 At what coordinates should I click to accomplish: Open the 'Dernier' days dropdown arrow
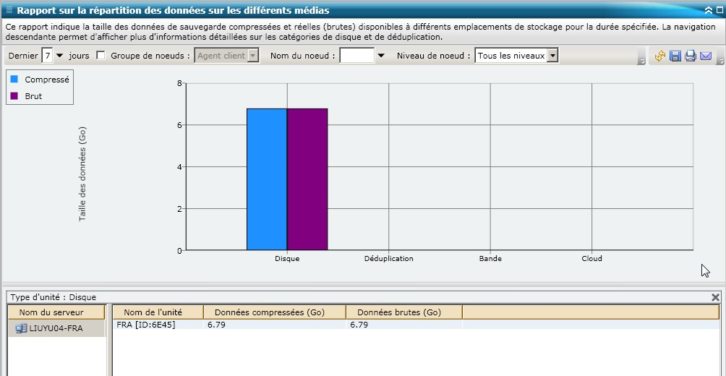(59, 56)
